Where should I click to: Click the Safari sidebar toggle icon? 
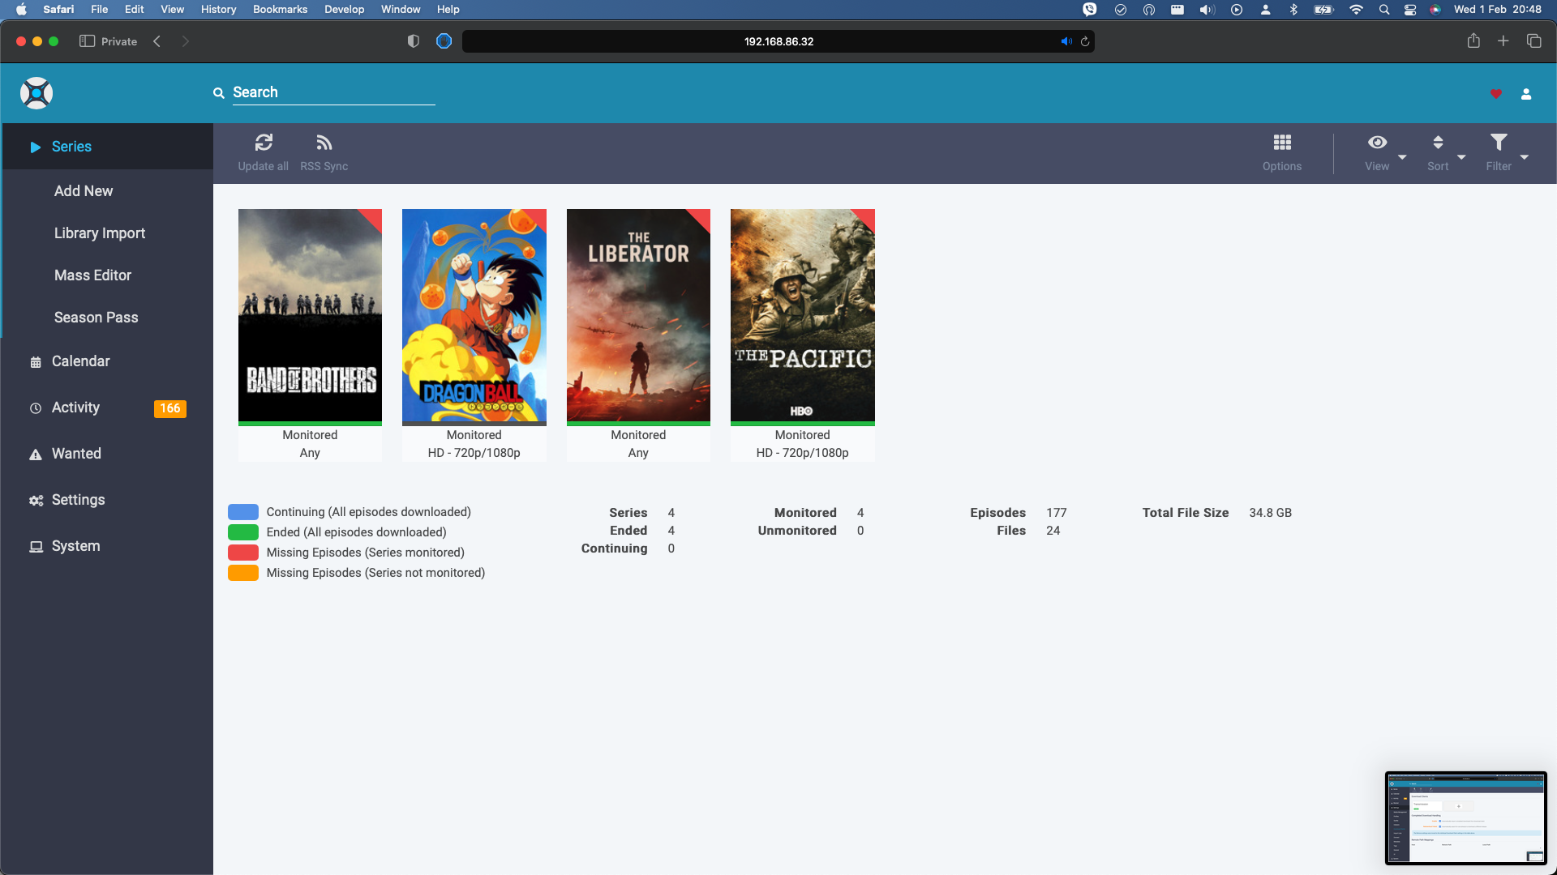(87, 41)
